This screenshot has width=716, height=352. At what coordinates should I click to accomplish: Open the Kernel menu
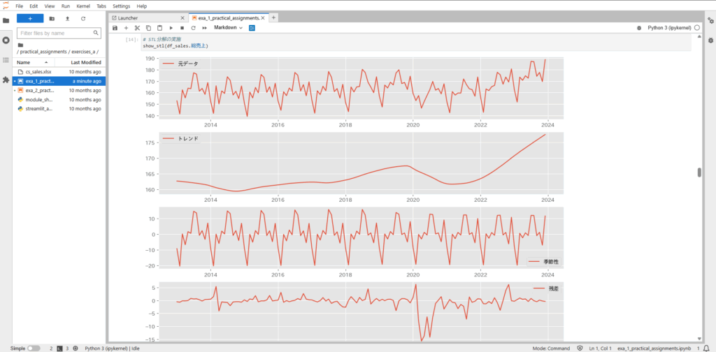point(85,6)
